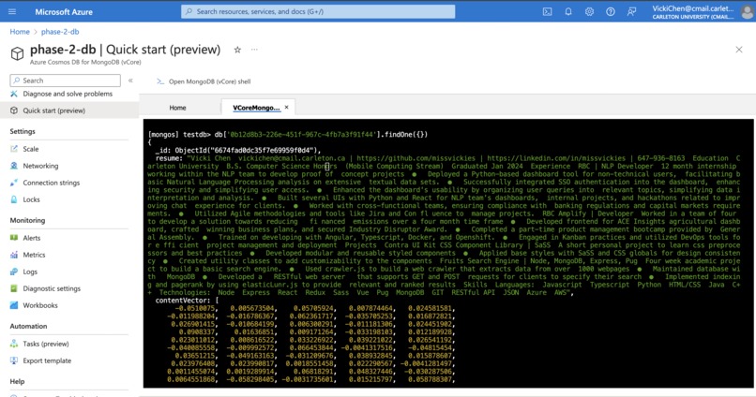Select the VCoreMongo... tab
The image size is (756, 397).
[256, 108]
